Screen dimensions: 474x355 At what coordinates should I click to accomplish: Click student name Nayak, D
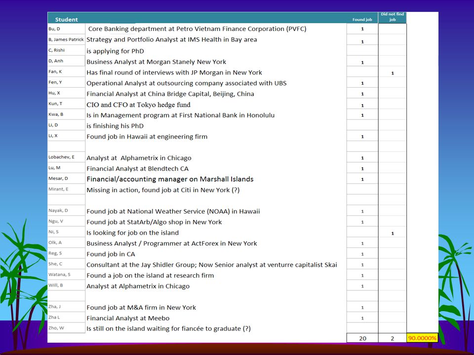pyautogui.click(x=58, y=211)
